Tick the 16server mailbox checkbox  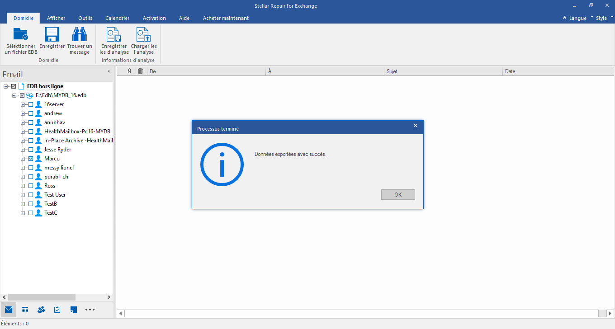(x=31, y=104)
